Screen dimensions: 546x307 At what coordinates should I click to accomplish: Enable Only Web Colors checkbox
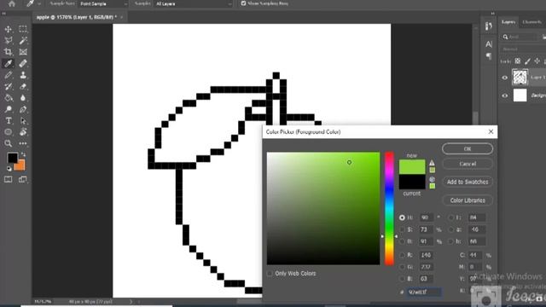point(270,274)
